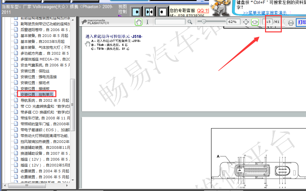Click the red QQ customer service link

click(203, 10)
